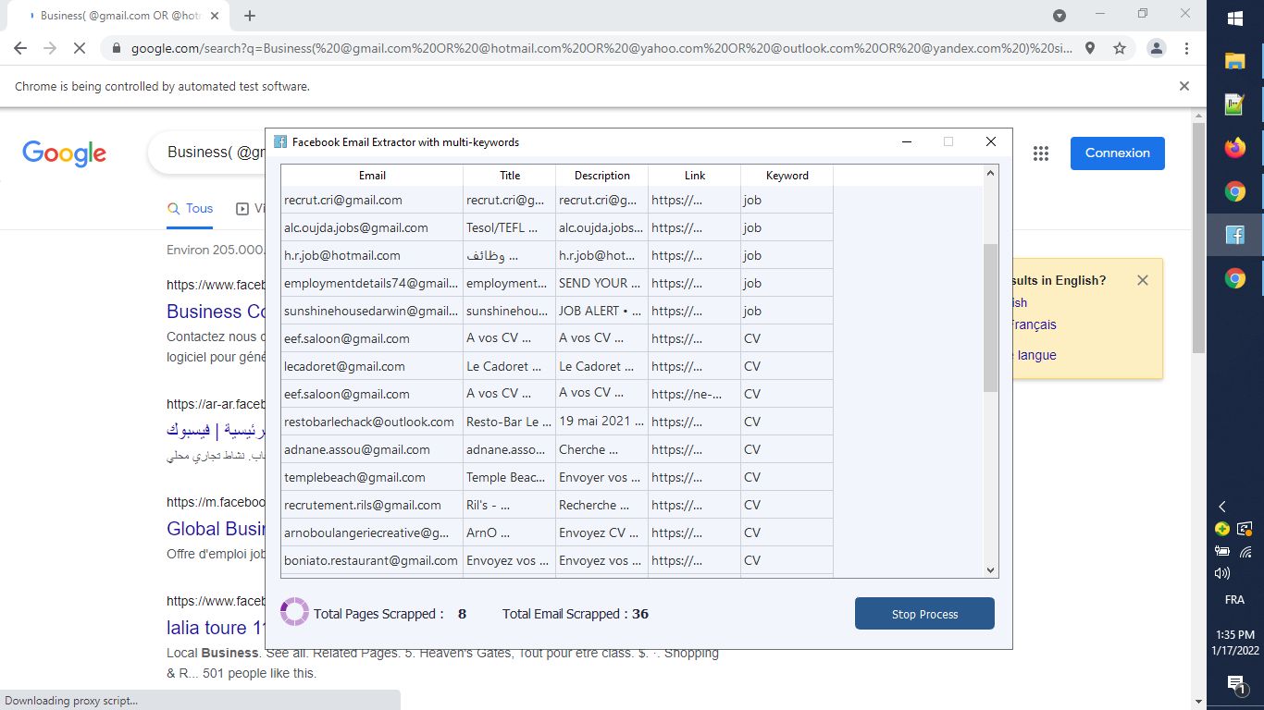The height and width of the screenshot is (710, 1264).
Task: Click the Google logo
Action: point(65,153)
